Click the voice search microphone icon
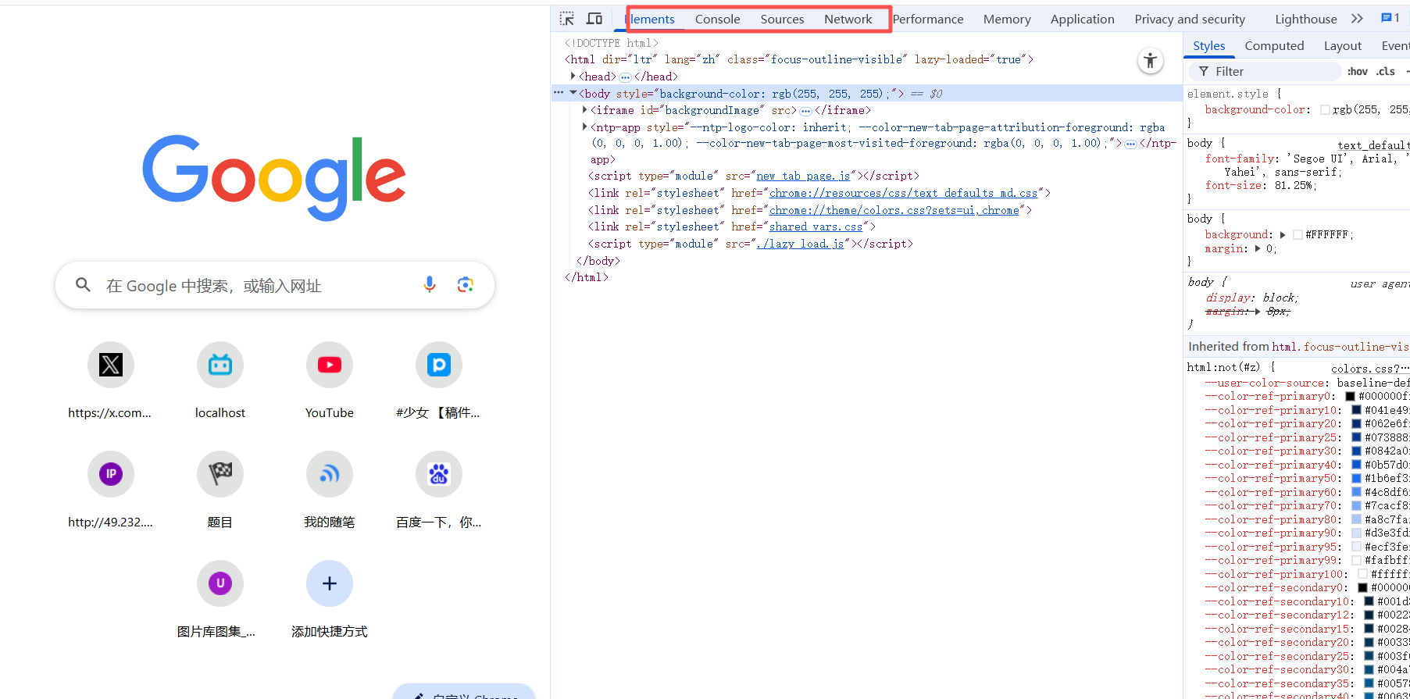 tap(430, 285)
